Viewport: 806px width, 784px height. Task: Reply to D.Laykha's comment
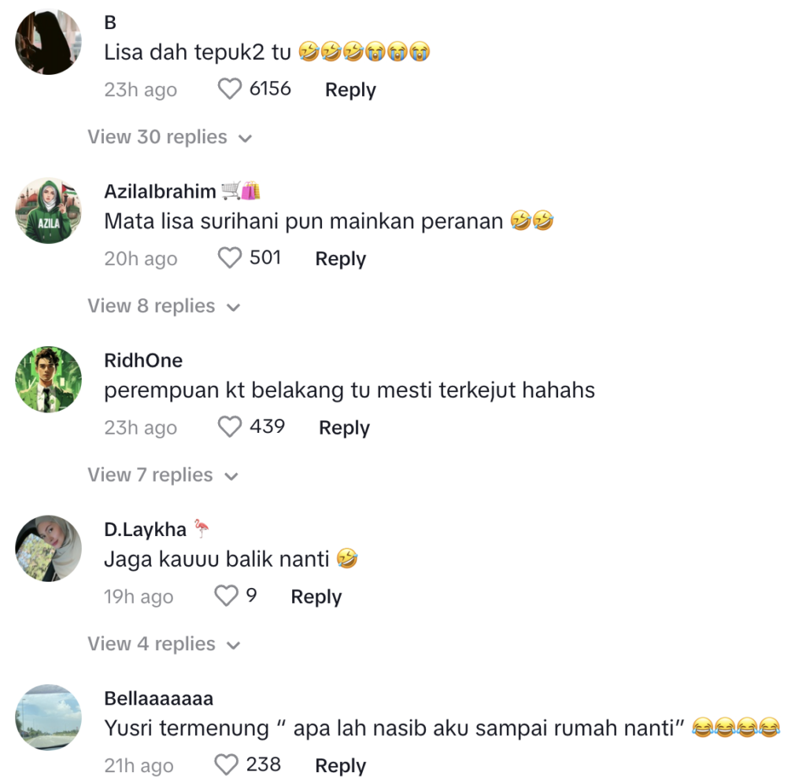[x=316, y=597]
